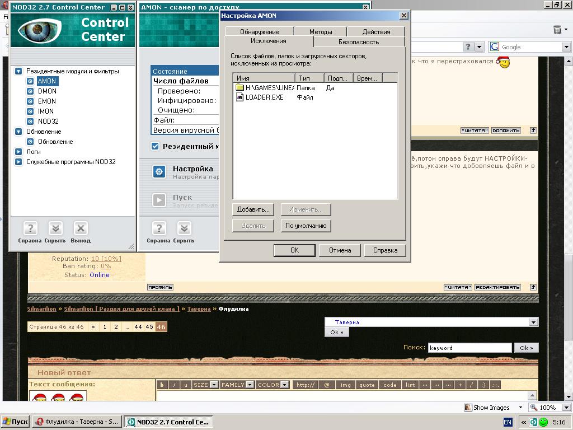Viewport: 573px width, 430px height.
Task: Click the Ok button beside Поиск field
Action: coord(526,348)
